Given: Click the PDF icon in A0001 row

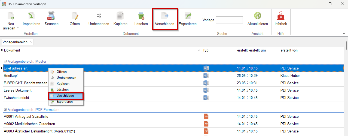Looking at the screenshot, I should (x=206, y=116).
